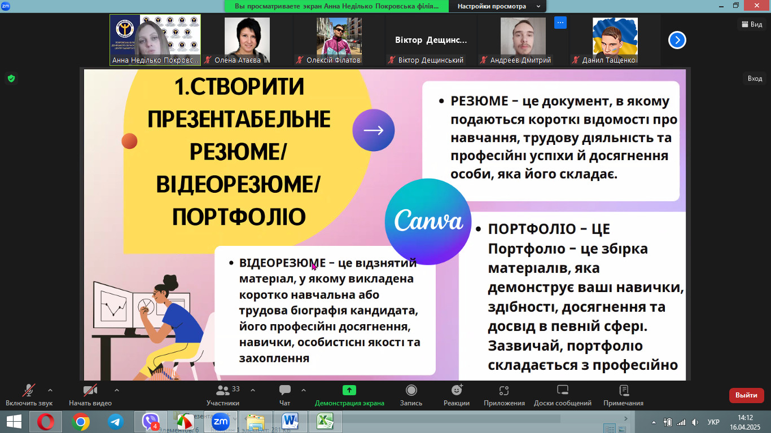This screenshot has width=771, height=433.
Task: Start camera with Начать видео button
Action: 90,395
